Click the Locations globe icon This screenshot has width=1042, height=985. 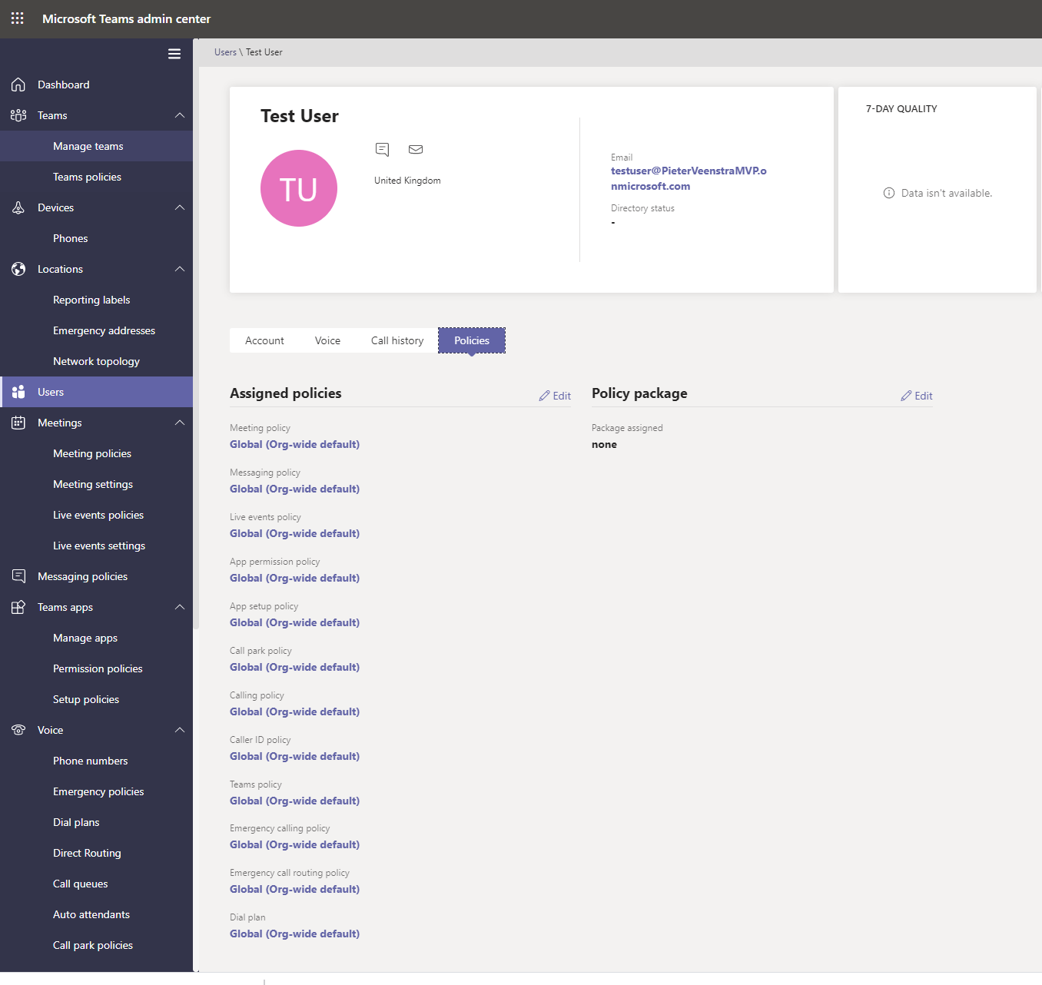[x=18, y=269]
